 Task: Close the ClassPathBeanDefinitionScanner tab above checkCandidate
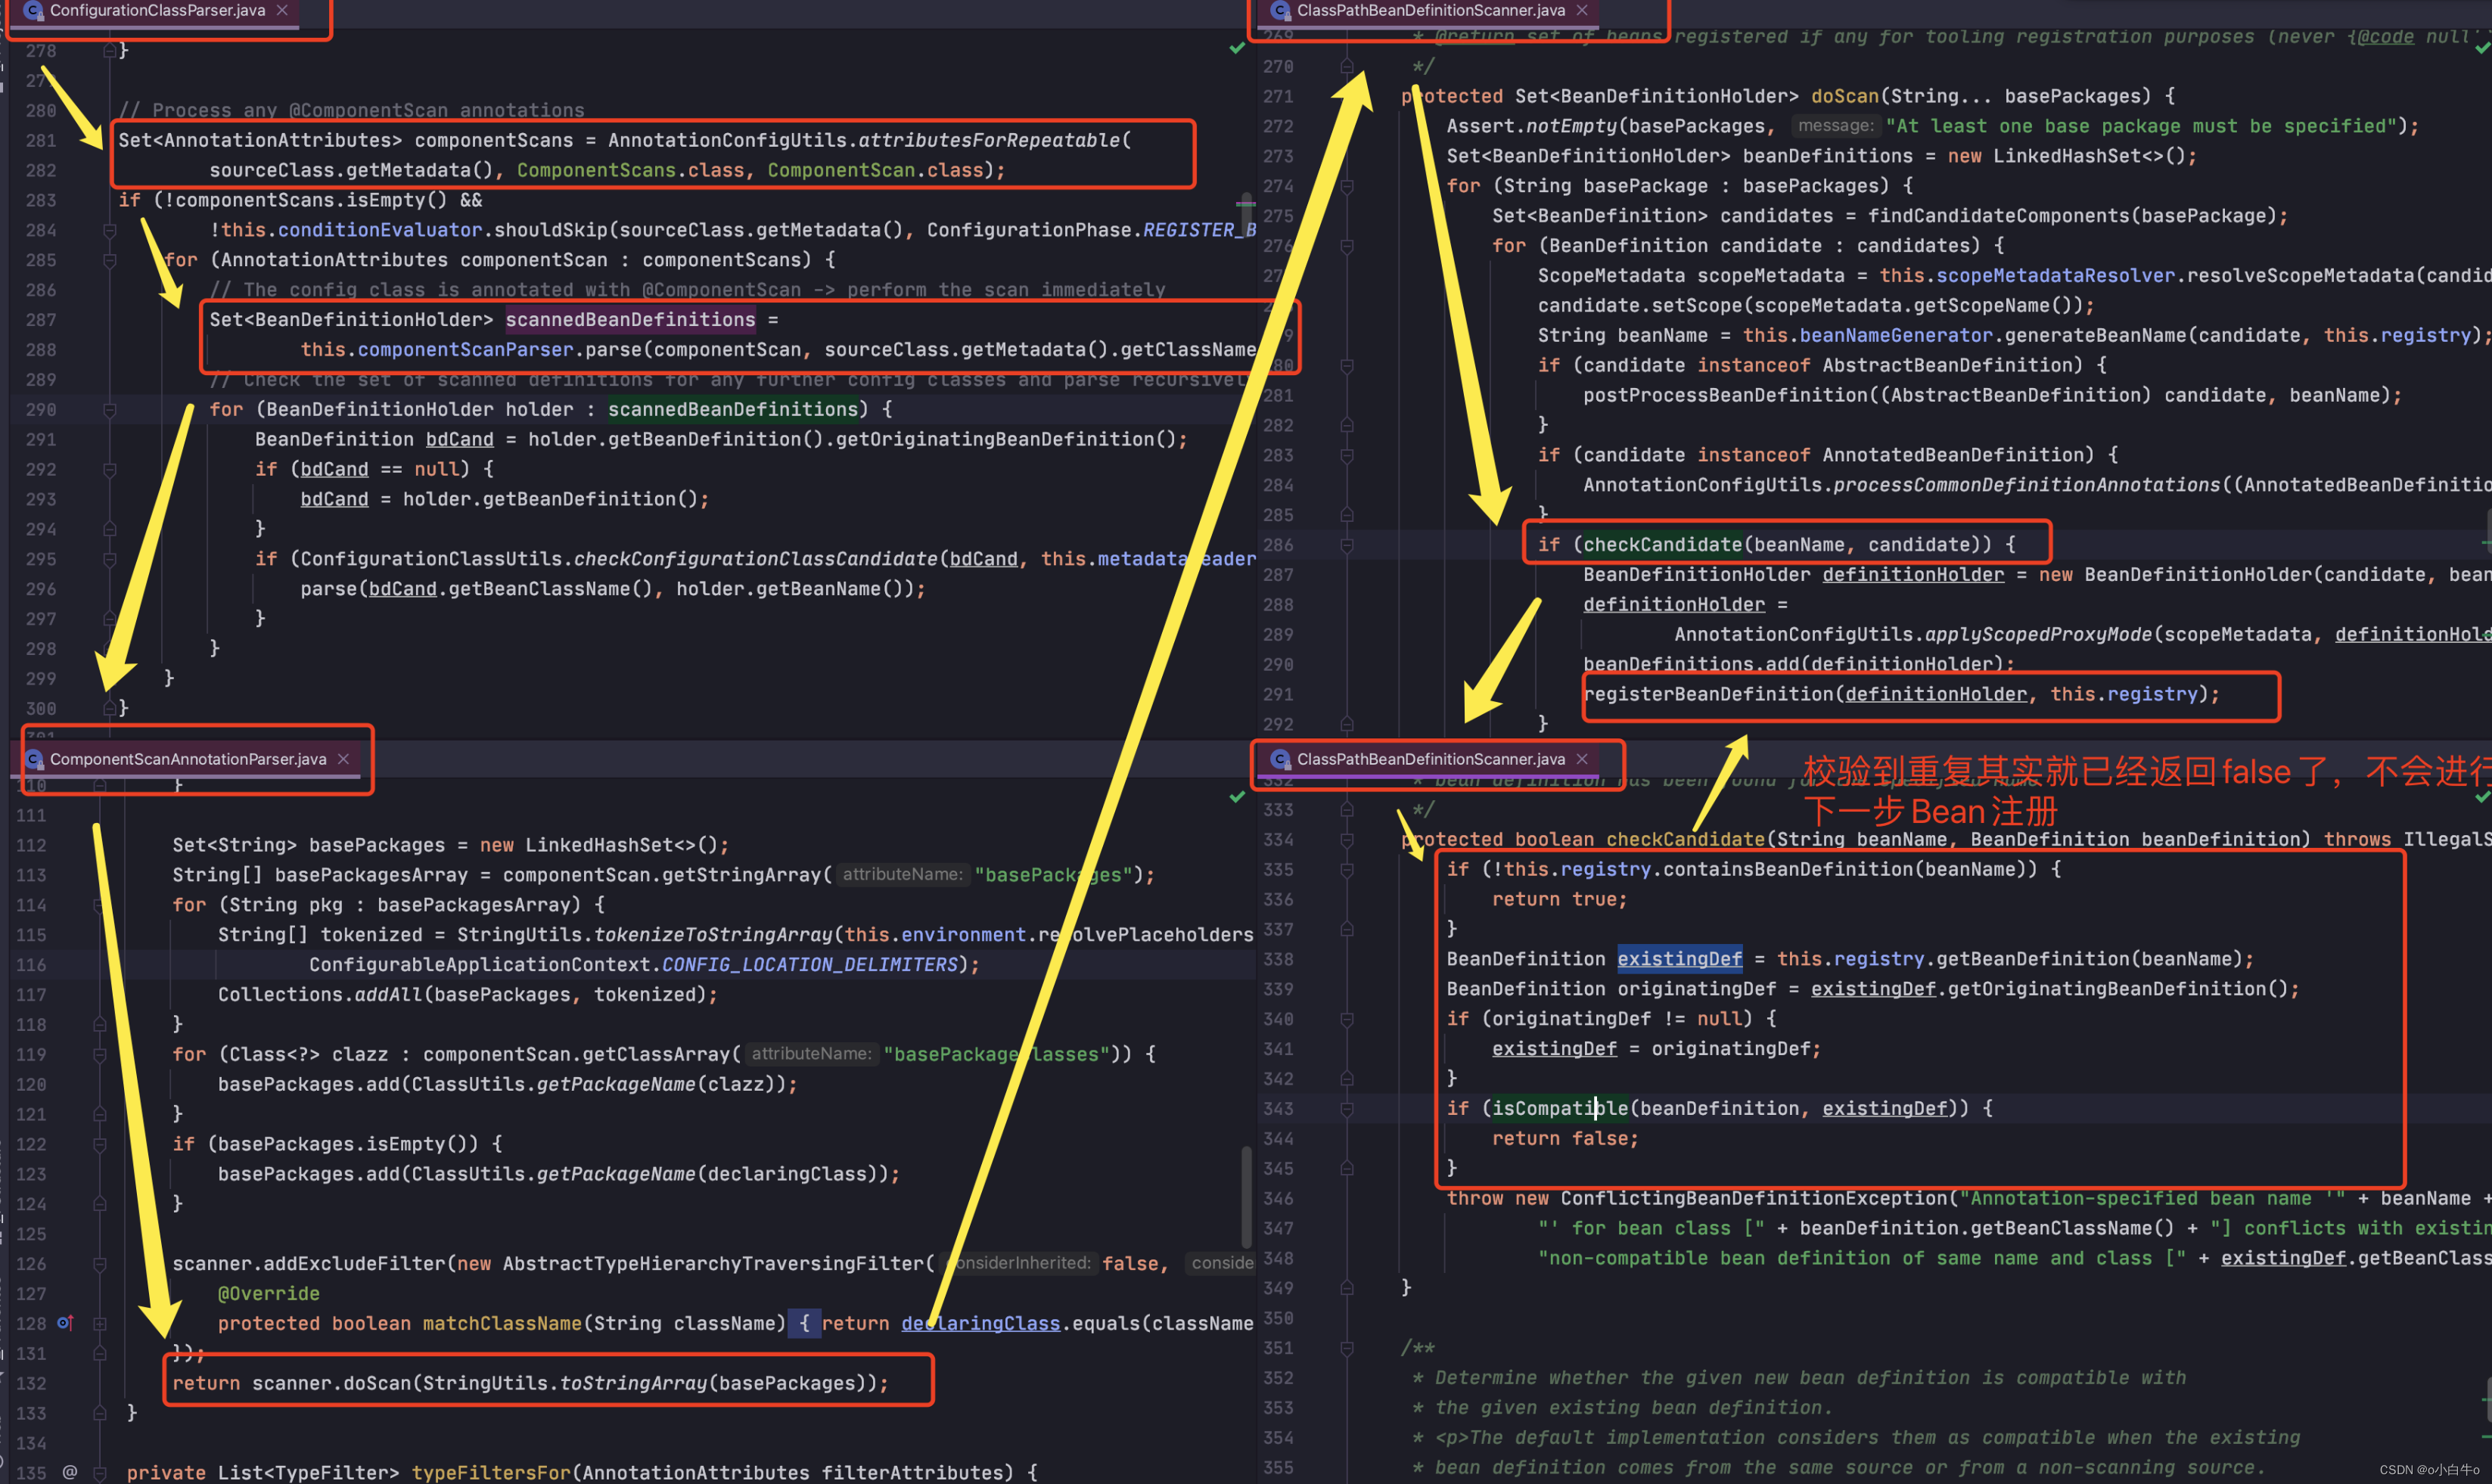pyautogui.click(x=1582, y=759)
